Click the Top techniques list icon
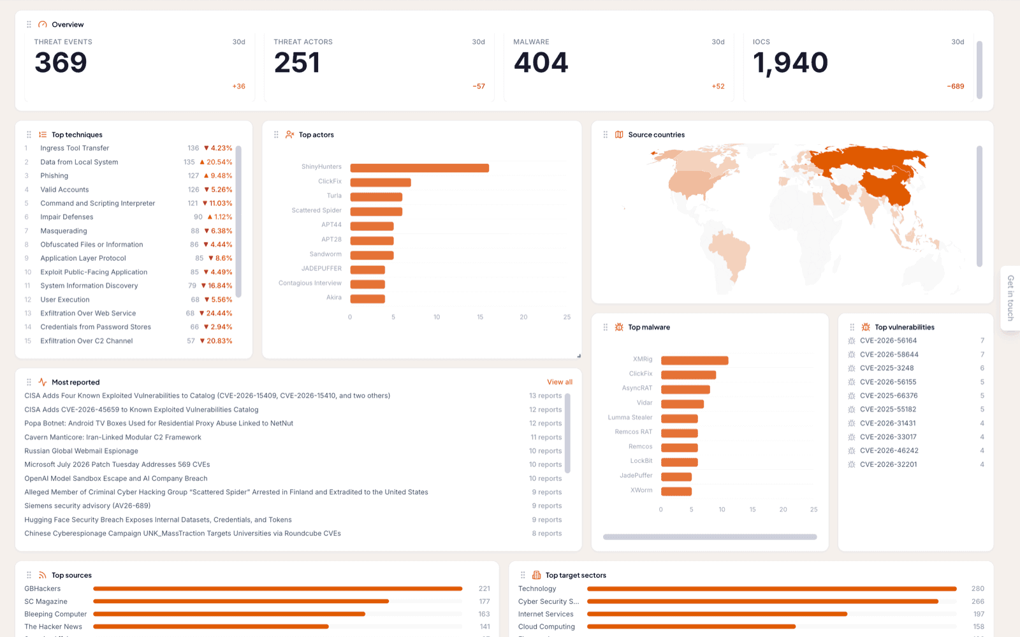The image size is (1020, 637). pos(43,135)
